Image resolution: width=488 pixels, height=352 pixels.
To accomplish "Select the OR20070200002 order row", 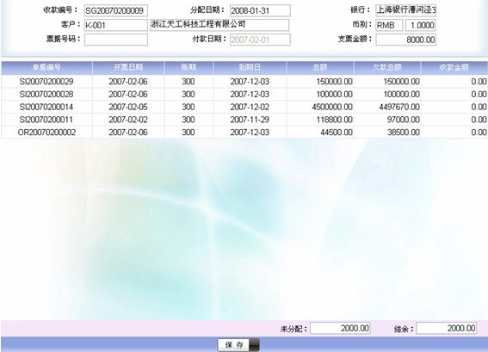I will 244,133.
